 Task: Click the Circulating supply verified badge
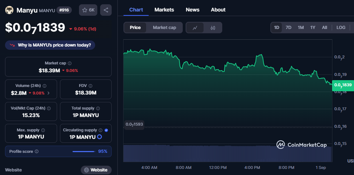(106, 130)
